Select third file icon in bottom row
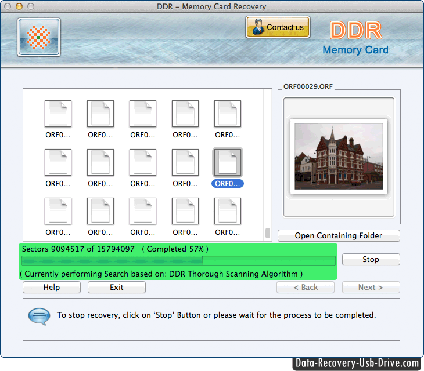 (x=143, y=211)
